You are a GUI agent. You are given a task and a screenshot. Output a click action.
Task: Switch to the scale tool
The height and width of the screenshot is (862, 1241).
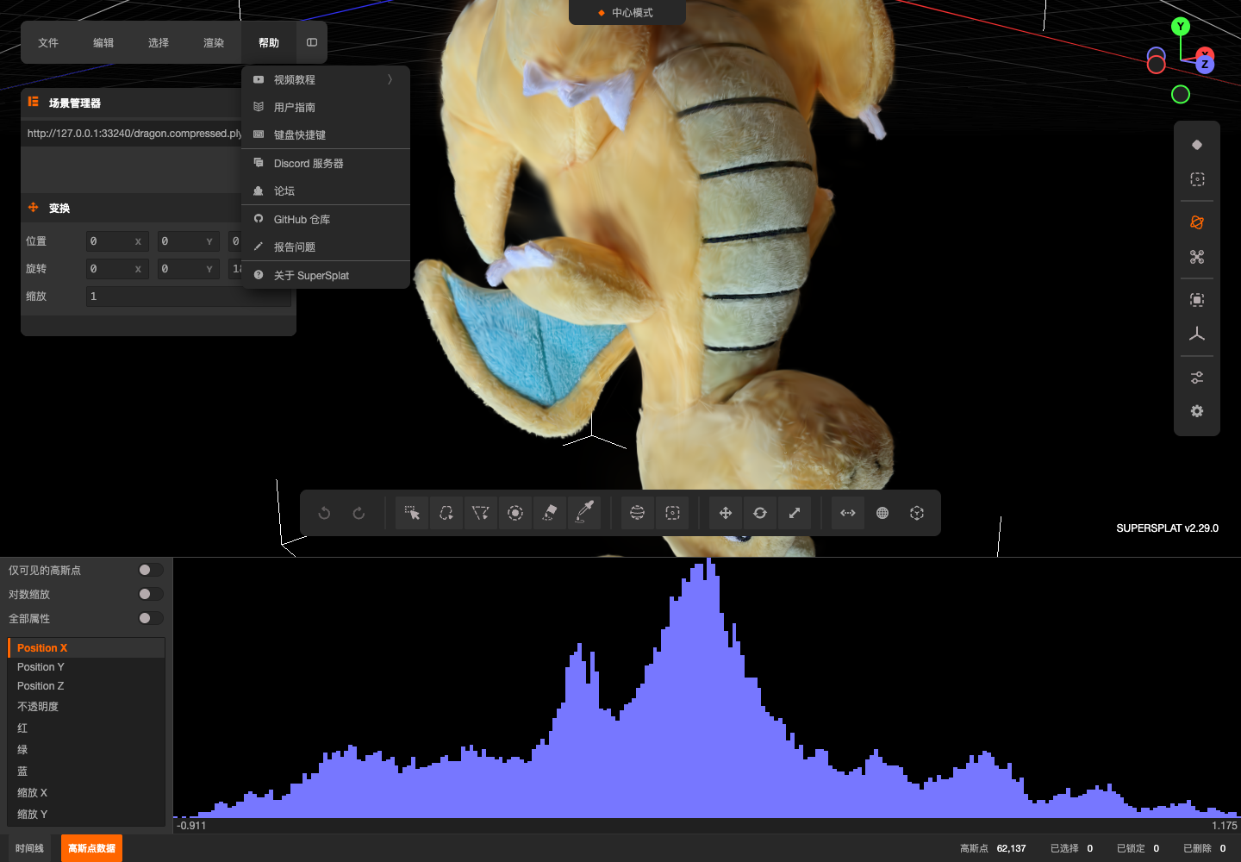click(795, 513)
